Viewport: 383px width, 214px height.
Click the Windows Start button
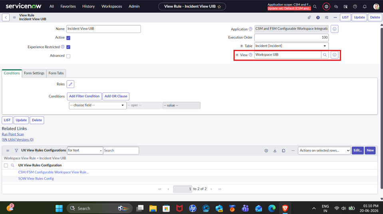(59, 208)
